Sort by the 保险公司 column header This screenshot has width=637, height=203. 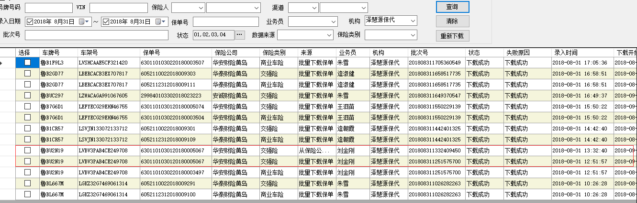235,53
